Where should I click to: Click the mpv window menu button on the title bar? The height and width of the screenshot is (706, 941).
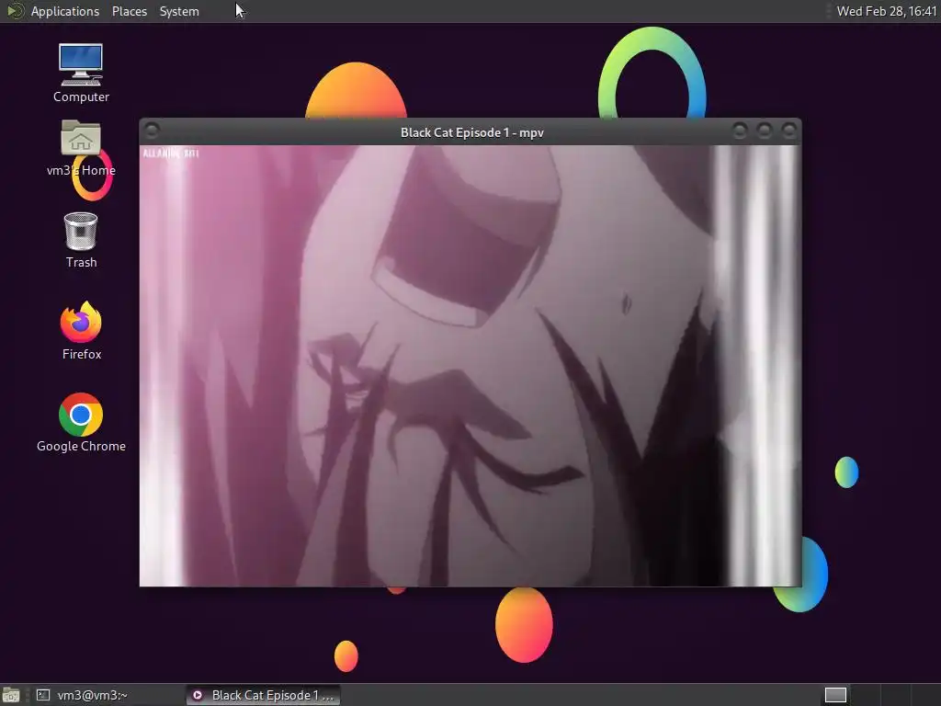click(x=152, y=131)
